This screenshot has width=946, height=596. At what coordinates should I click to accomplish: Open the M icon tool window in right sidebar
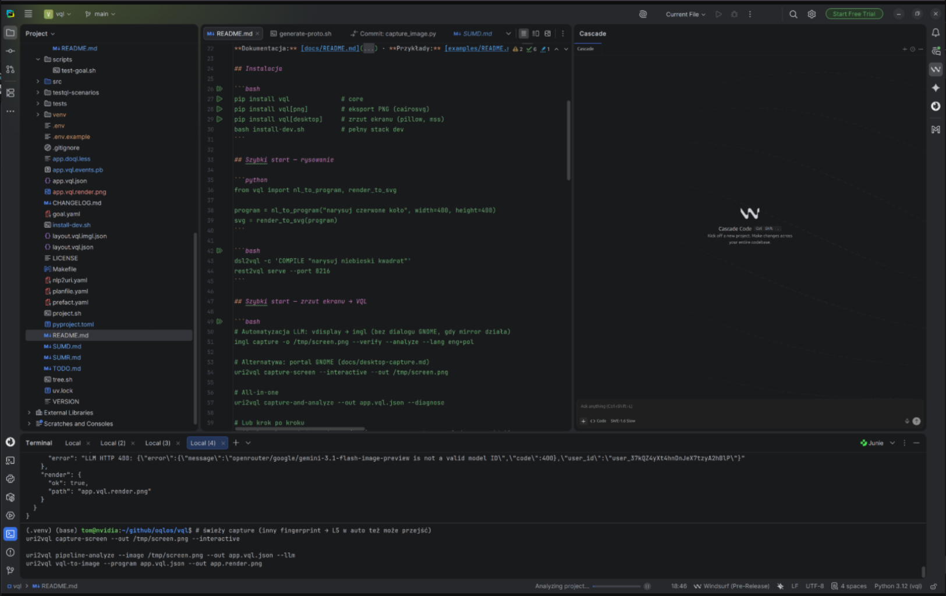(936, 130)
